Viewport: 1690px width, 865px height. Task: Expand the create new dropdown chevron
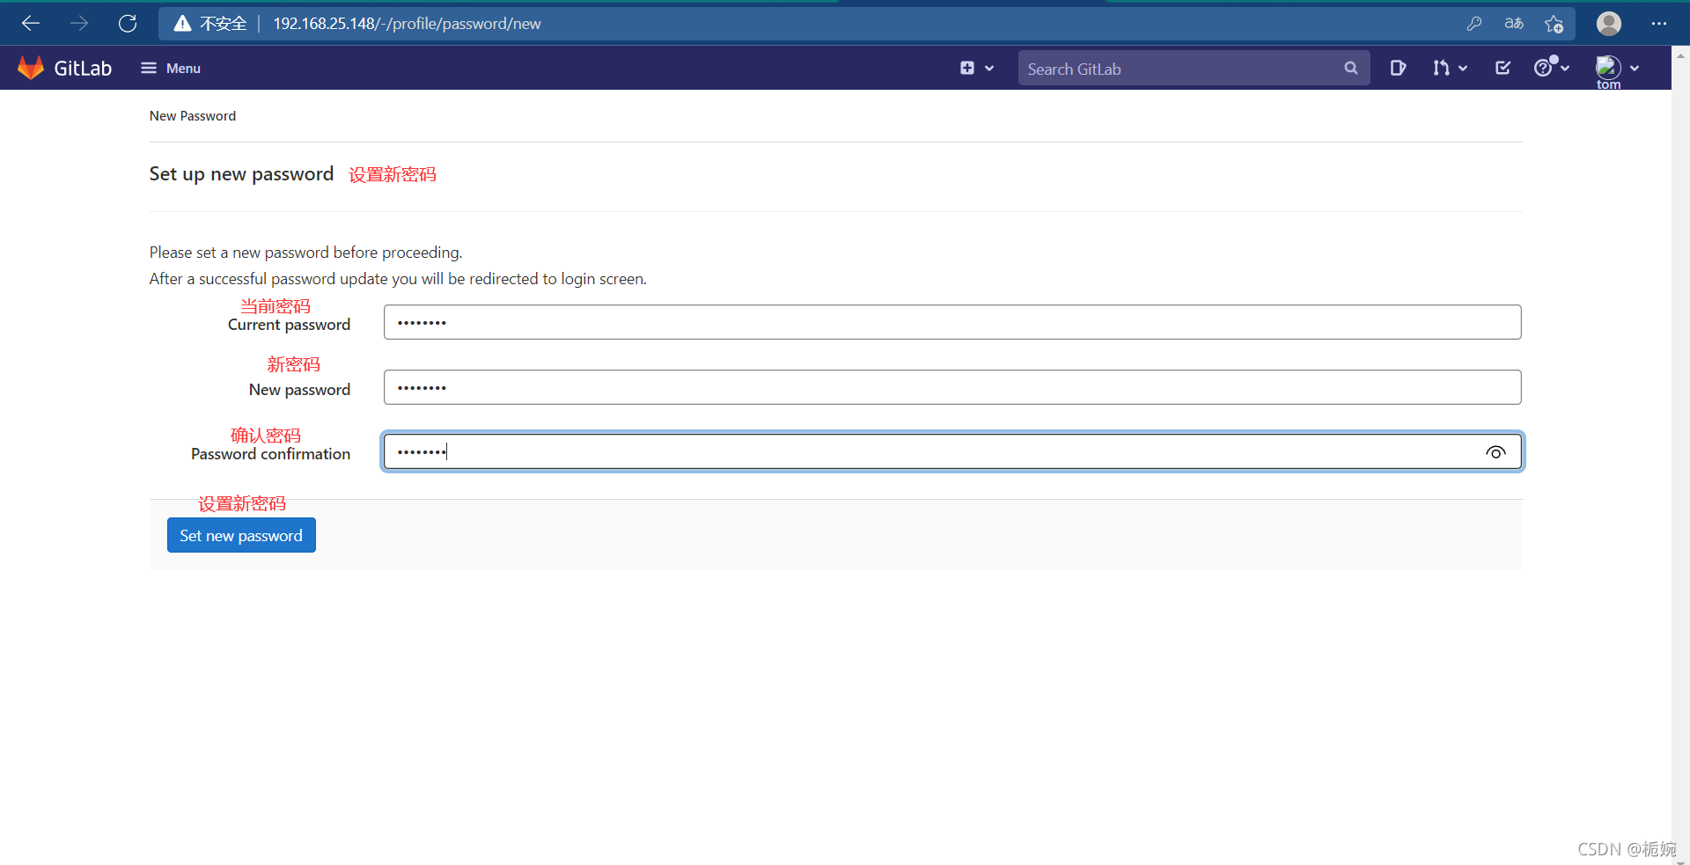(989, 68)
